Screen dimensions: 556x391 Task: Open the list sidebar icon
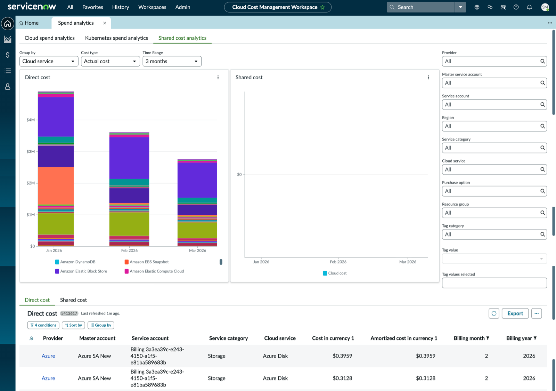click(x=8, y=71)
